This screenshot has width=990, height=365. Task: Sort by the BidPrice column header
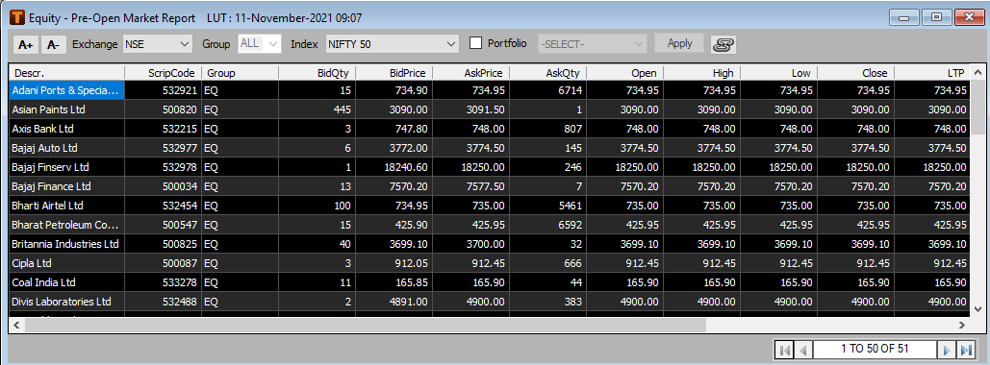[394, 72]
